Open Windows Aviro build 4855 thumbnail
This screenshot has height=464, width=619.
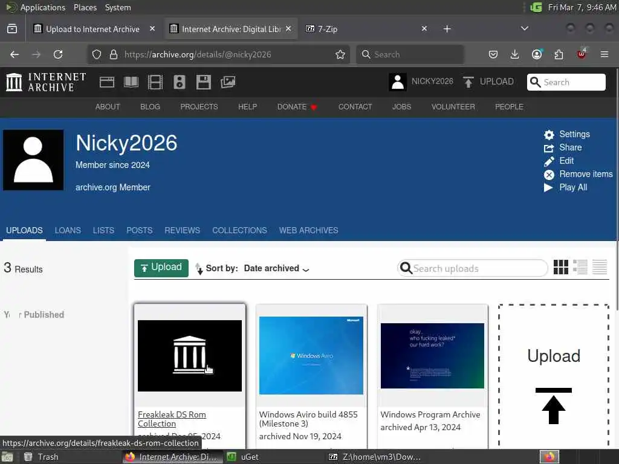pos(311,355)
